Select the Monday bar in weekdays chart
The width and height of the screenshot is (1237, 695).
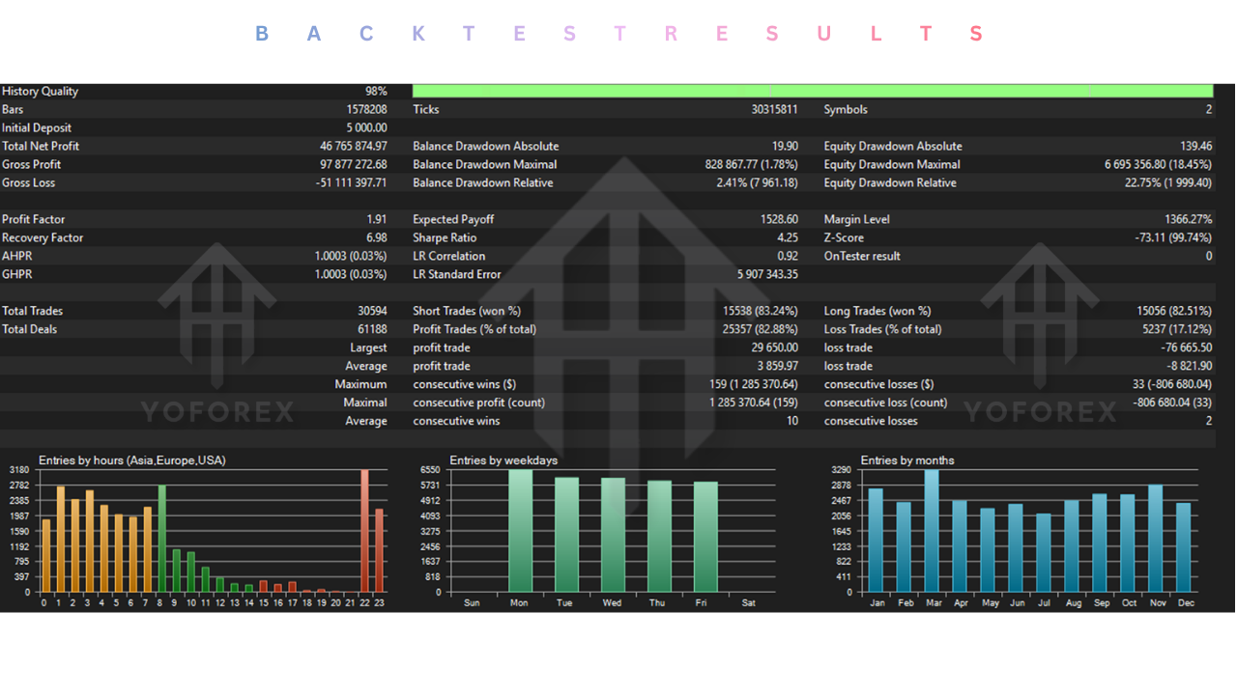point(519,531)
